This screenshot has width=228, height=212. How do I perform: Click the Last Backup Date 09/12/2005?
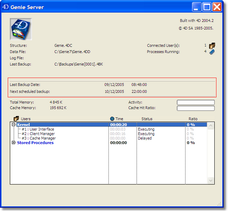(x=114, y=85)
